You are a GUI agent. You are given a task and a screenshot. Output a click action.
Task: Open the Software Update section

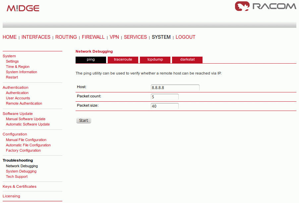click(x=18, y=114)
